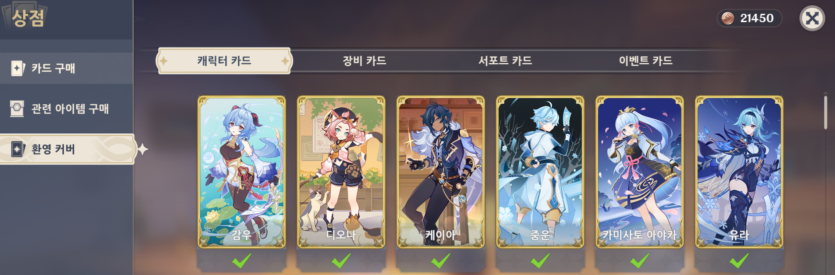Viewport: 835px width, 275px height.
Task: Click the 카드 구매 card icon
Action: coord(17,68)
